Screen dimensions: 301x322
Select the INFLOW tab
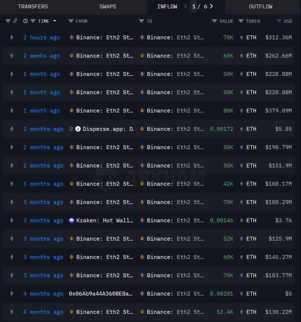(x=167, y=6)
